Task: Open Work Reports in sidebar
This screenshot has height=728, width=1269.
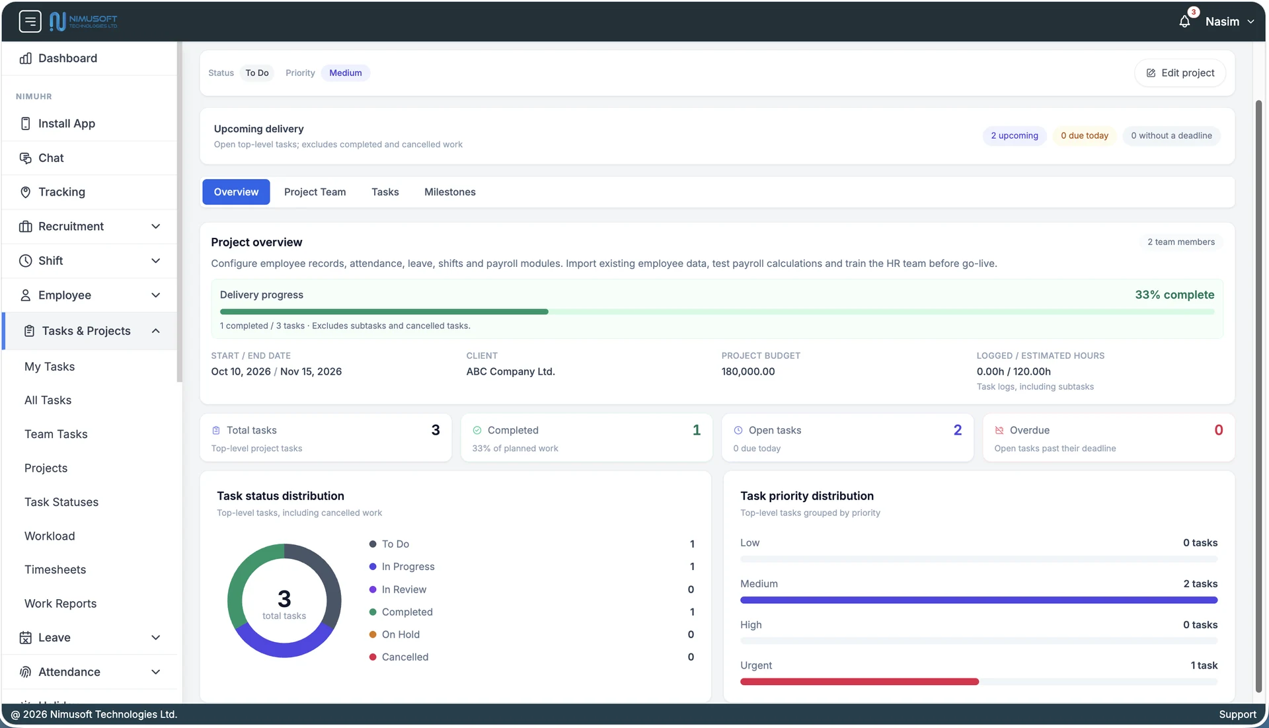Action: point(61,604)
